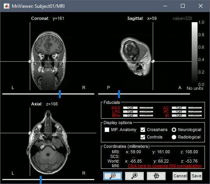Click Cancel to discard changes
The width and height of the screenshot is (210, 184).
pyautogui.click(x=180, y=176)
